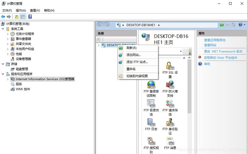Click the back arrow in the toolbar

click(x=3, y=17)
